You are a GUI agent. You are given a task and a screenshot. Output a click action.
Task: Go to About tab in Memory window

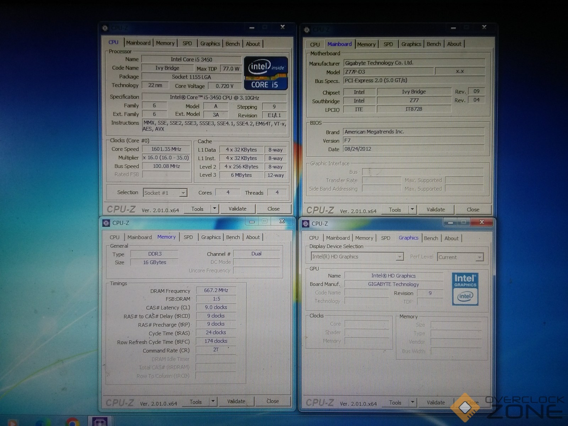(x=253, y=237)
